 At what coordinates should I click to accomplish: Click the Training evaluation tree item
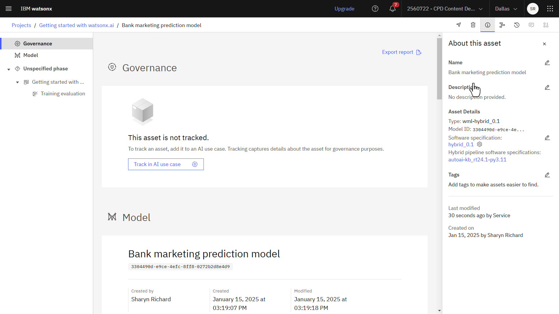point(63,93)
